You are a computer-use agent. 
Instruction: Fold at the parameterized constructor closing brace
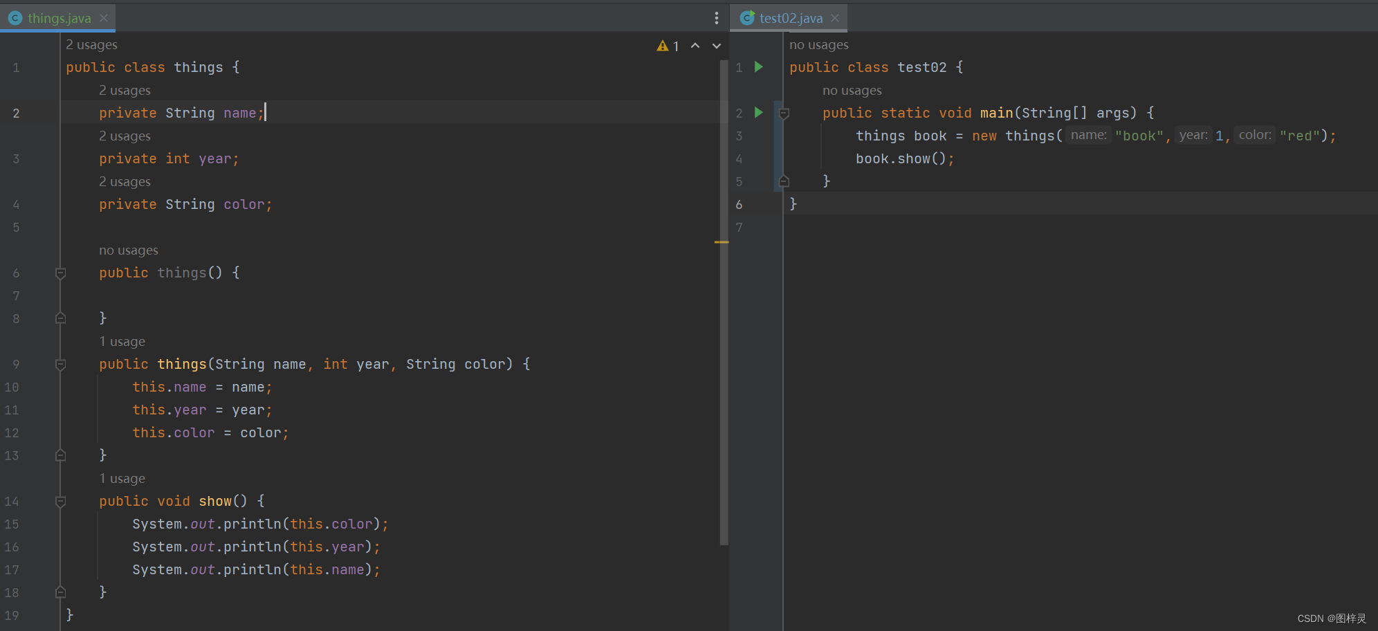[60, 455]
